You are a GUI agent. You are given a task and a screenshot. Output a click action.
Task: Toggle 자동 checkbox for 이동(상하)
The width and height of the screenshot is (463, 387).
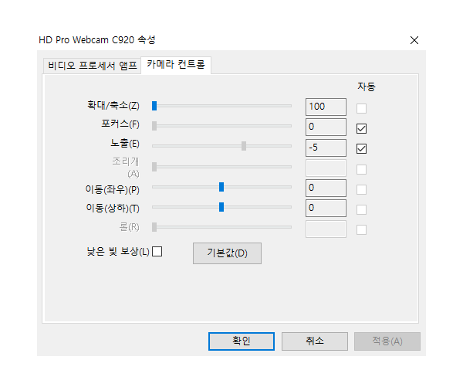[361, 209]
